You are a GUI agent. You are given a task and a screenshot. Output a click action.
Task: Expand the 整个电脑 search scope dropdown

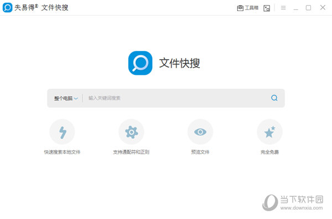pyautogui.click(x=66, y=98)
